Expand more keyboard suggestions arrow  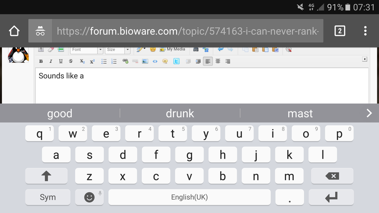click(369, 113)
